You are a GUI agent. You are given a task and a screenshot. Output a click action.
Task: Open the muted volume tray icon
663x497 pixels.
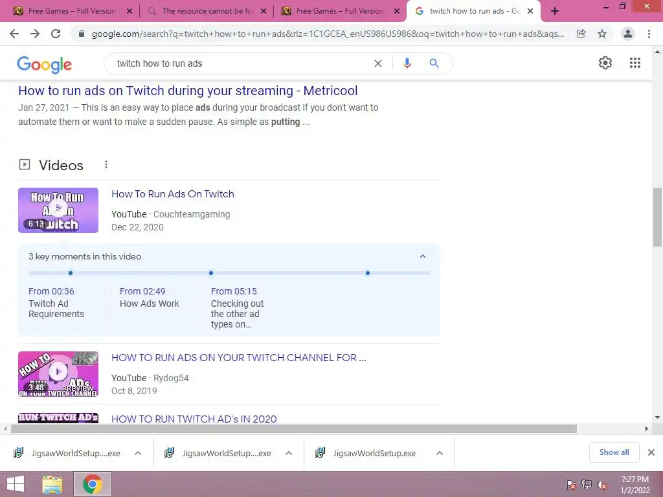(x=601, y=485)
